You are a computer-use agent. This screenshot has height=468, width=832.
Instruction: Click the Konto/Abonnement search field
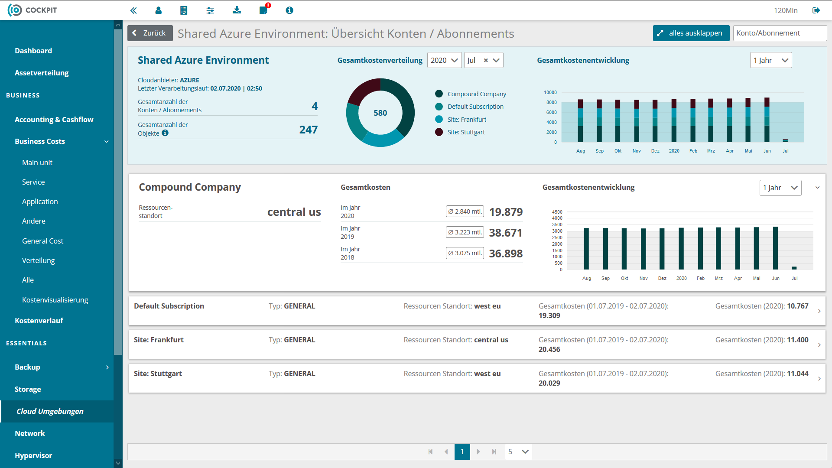pyautogui.click(x=780, y=33)
